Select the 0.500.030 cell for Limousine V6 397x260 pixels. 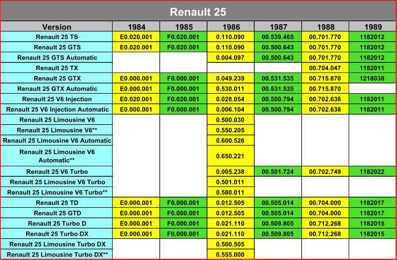[x=230, y=120]
